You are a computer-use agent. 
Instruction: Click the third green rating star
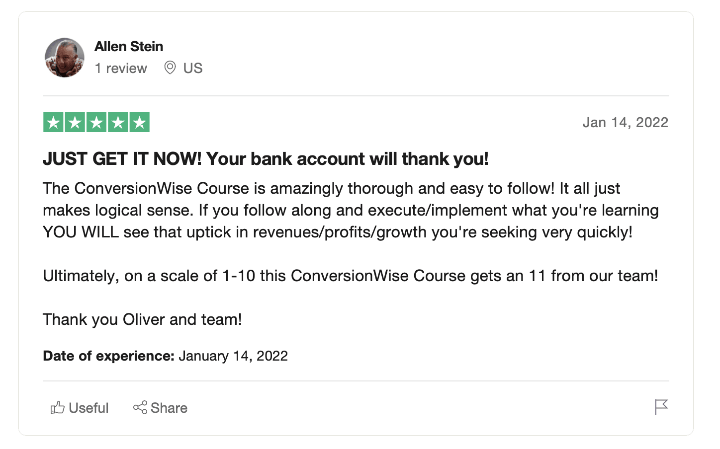click(96, 123)
